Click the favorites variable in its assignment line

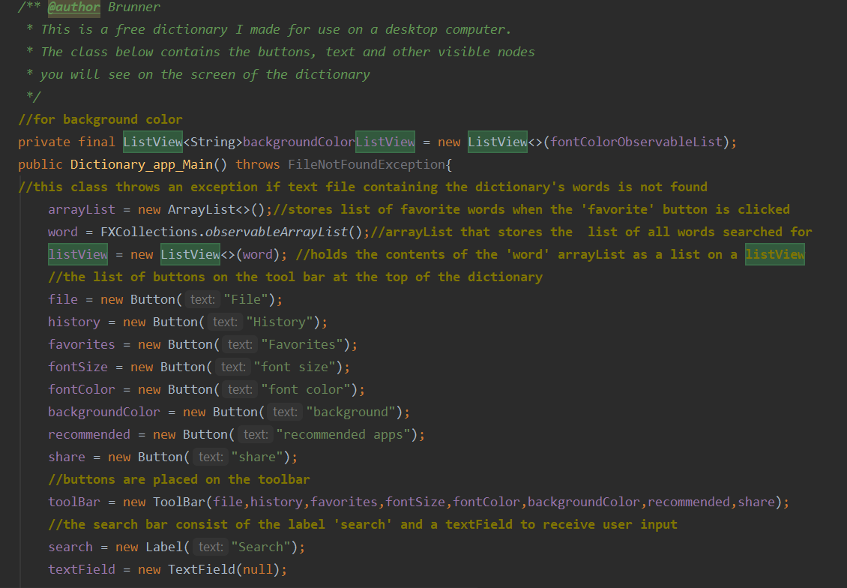click(x=82, y=344)
